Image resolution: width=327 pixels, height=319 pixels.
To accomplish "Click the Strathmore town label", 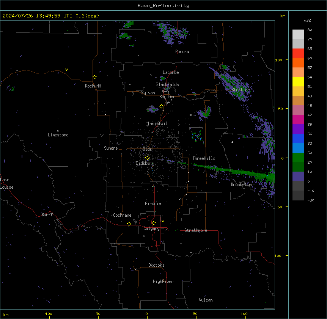I will (x=196, y=230).
